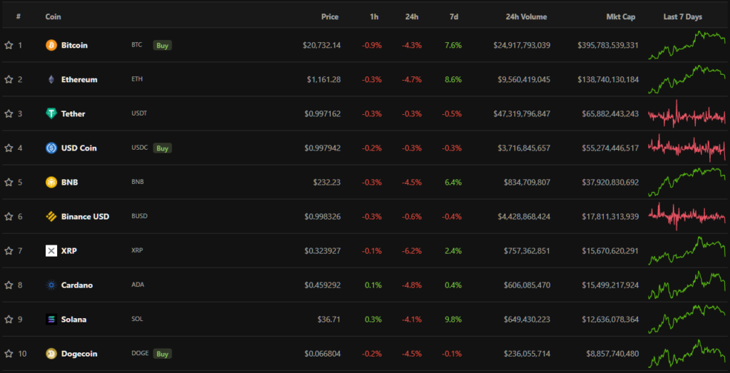730x373 pixels.
Task: Click the Ethereum diamond logo icon
Action: (x=51, y=80)
